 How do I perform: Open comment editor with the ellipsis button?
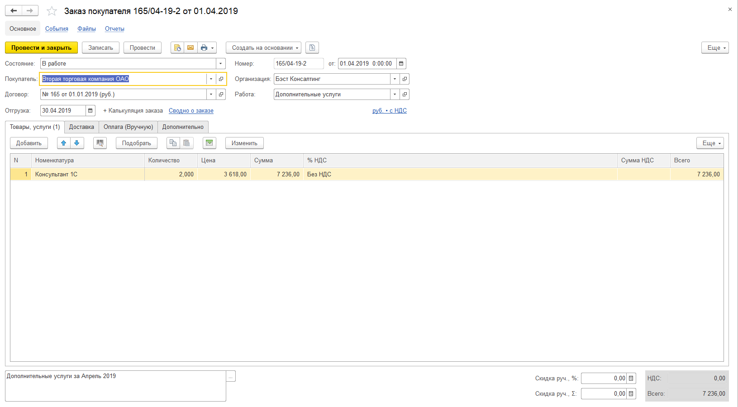(231, 376)
